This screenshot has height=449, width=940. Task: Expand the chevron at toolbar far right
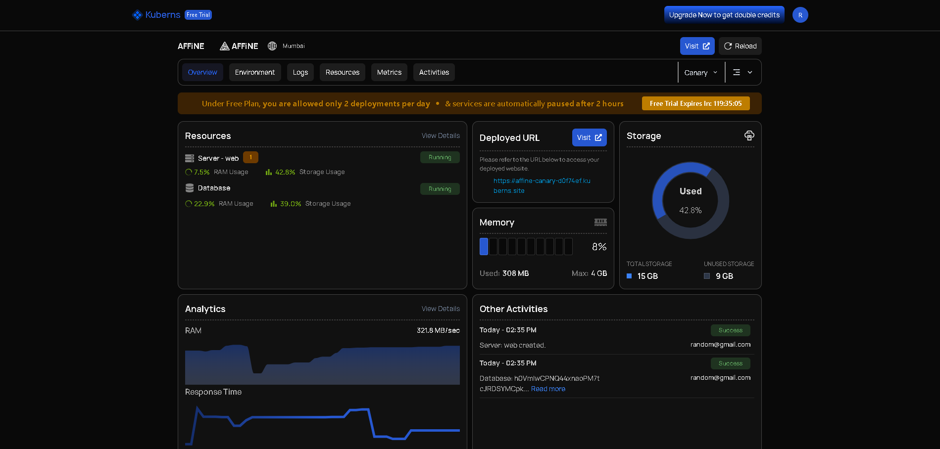coord(749,72)
